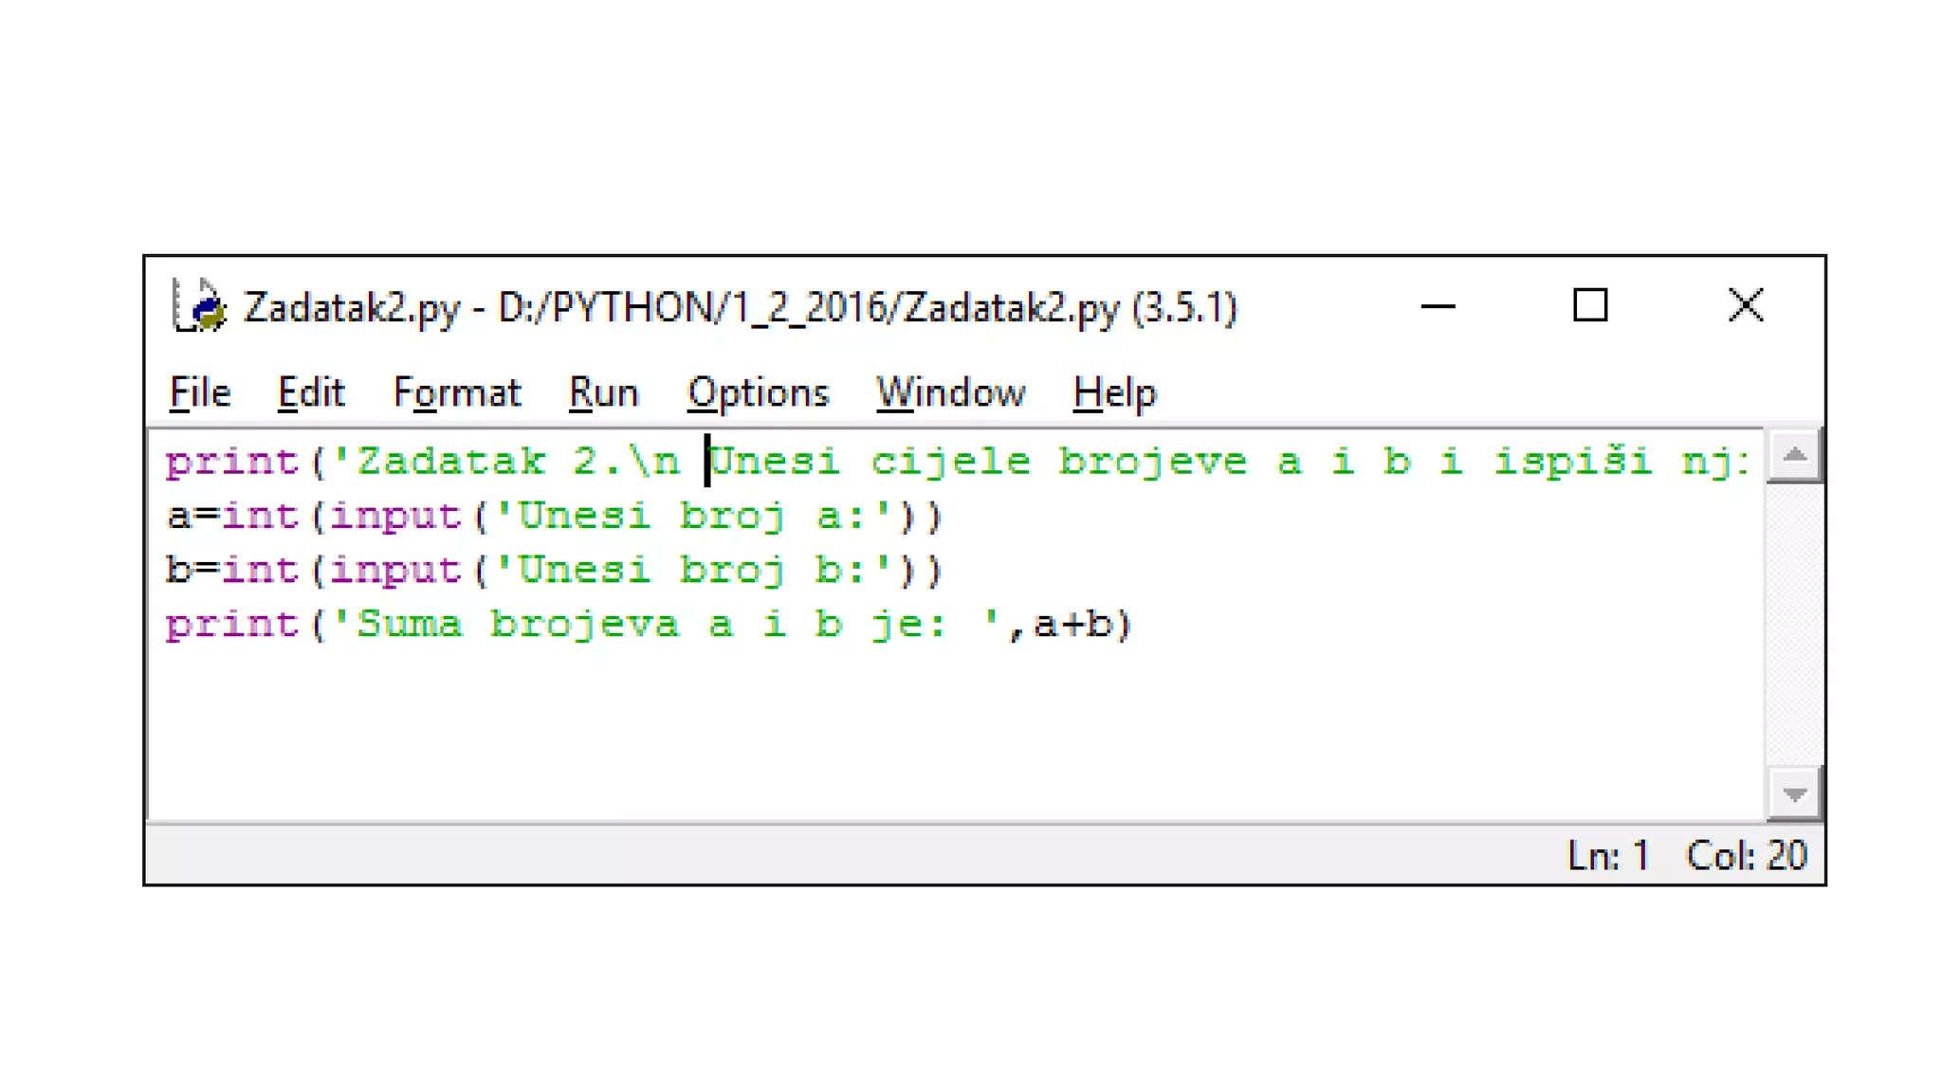This screenshot has width=1942, height=1092.
Task: Open the Edit menu
Action: [x=310, y=392]
